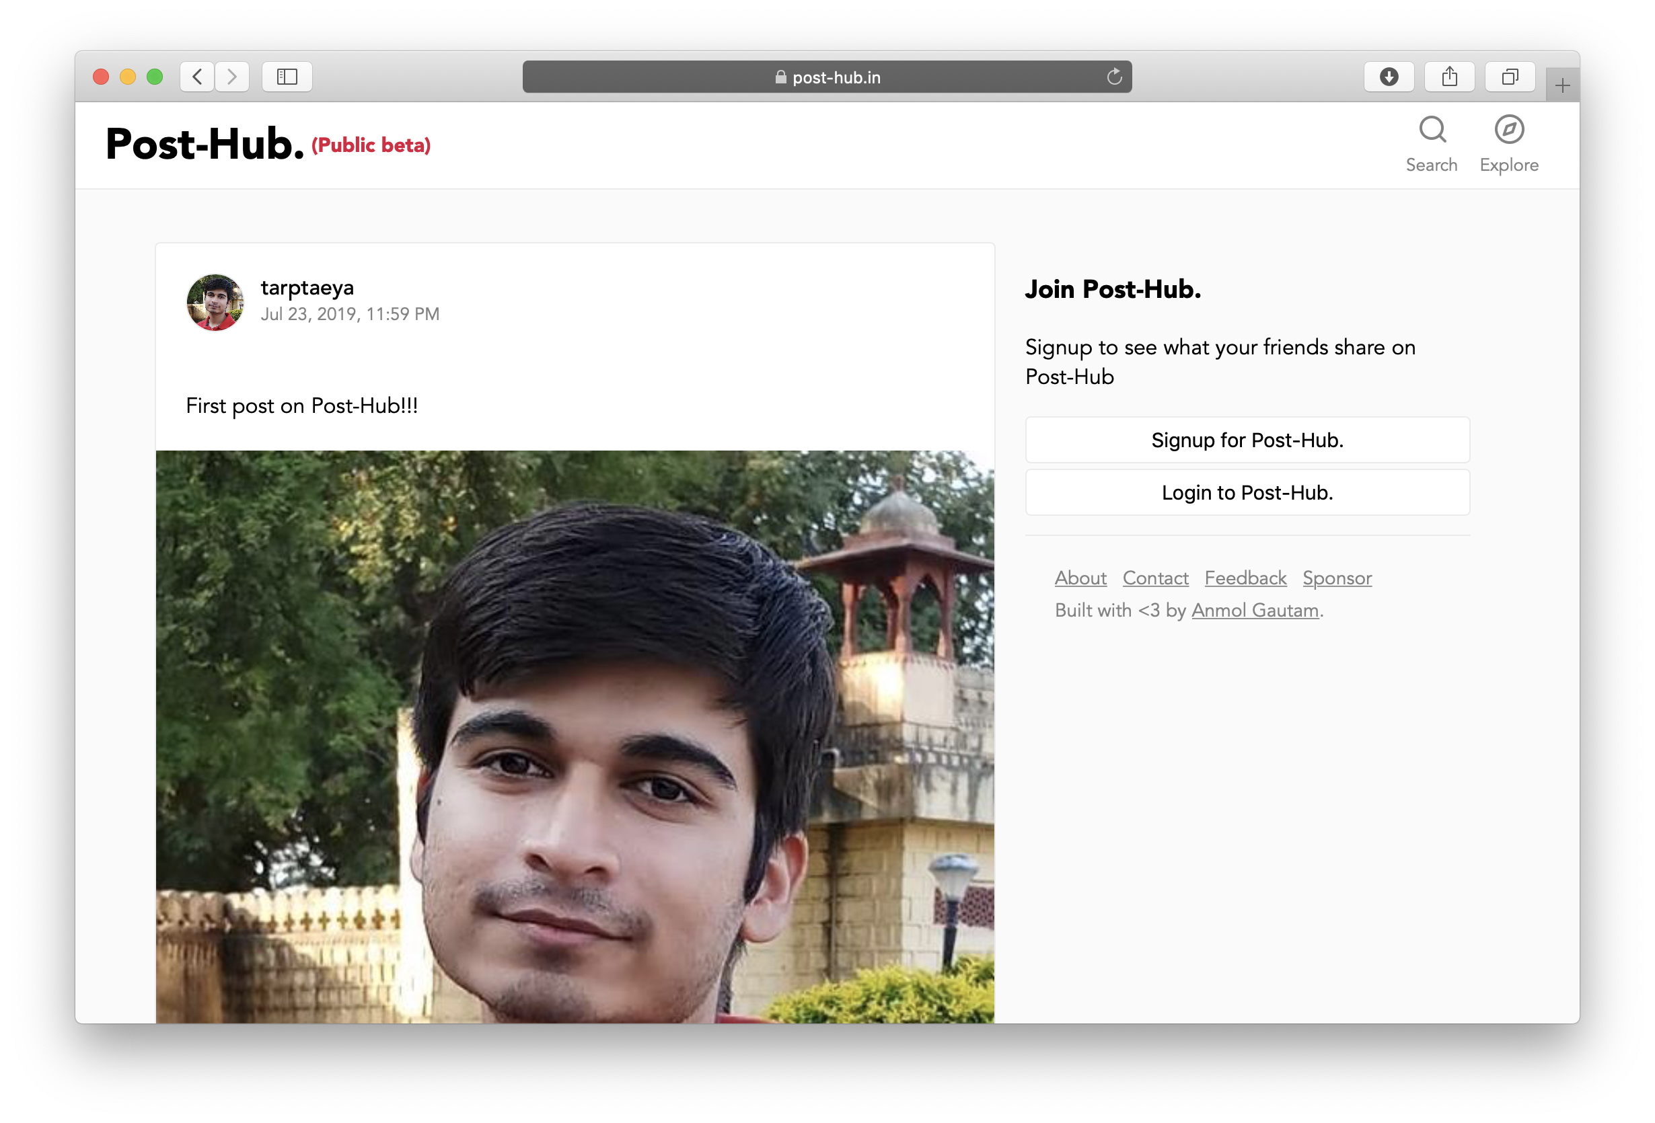Click the Signup for Post-Hub button

click(x=1247, y=440)
